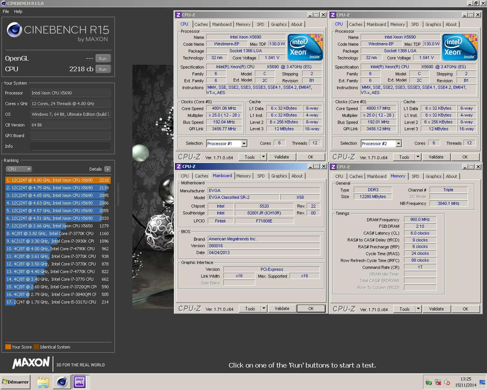The height and width of the screenshot is (390, 487).
Task: Click Tools button in Processor #1 window
Action: (x=250, y=157)
